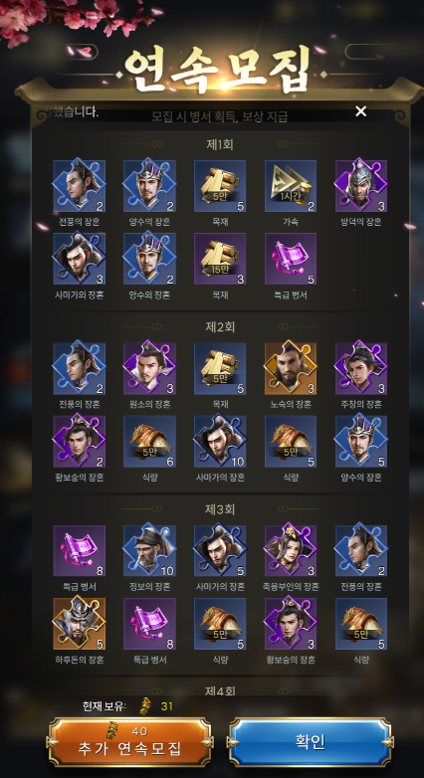Tap 전풍의 장혼 in the 제3회 section

(x=361, y=551)
